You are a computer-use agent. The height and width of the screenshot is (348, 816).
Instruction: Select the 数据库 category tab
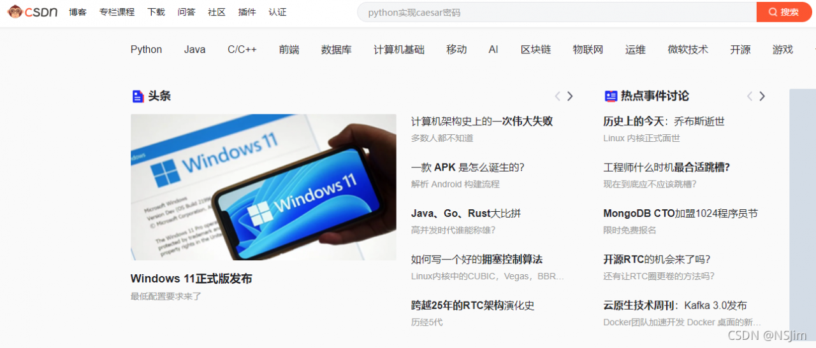tap(337, 50)
